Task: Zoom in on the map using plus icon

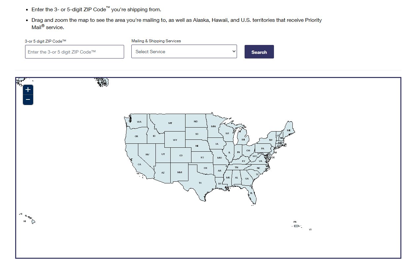Action: (28, 89)
